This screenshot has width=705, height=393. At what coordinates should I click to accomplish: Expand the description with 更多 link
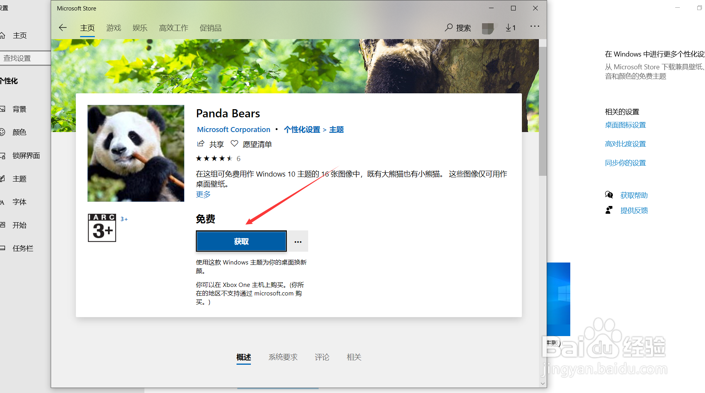pyautogui.click(x=203, y=194)
